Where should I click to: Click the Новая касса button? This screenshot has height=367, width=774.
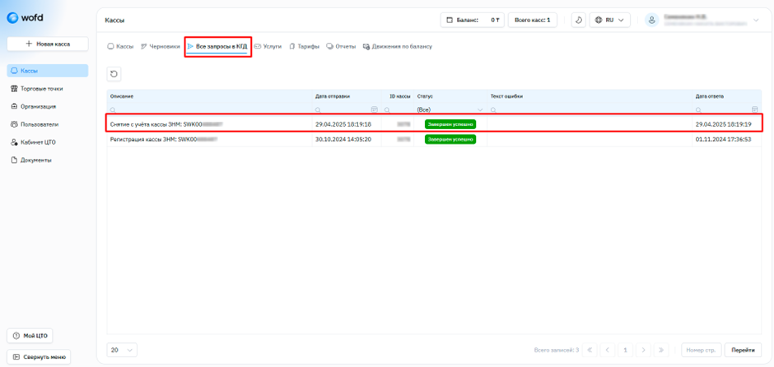click(x=48, y=44)
